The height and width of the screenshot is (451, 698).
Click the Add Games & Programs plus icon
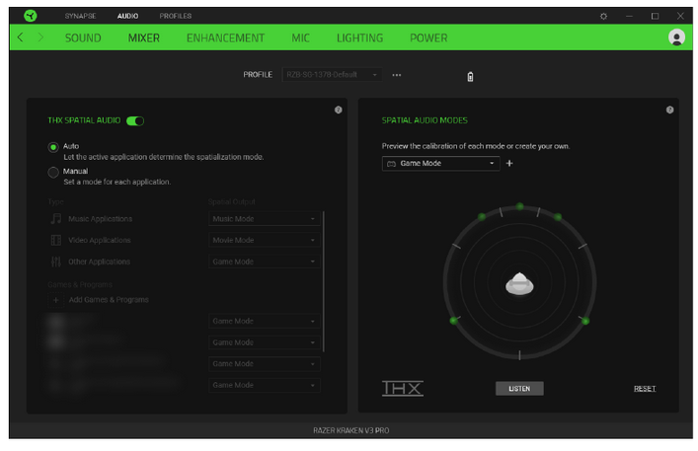[55, 300]
